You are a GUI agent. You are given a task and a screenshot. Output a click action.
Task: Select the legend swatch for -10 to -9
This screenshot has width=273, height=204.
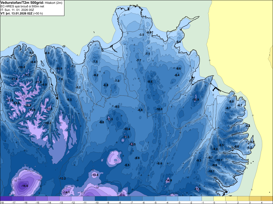[101, 199]
